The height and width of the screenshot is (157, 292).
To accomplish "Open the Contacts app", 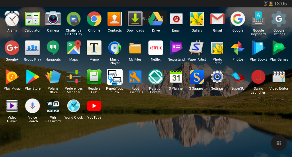I will tap(115, 19).
